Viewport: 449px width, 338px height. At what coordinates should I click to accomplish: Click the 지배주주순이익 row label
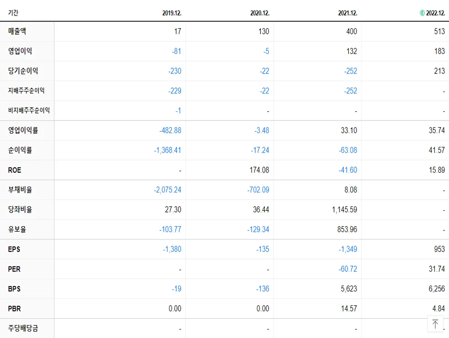(26, 90)
